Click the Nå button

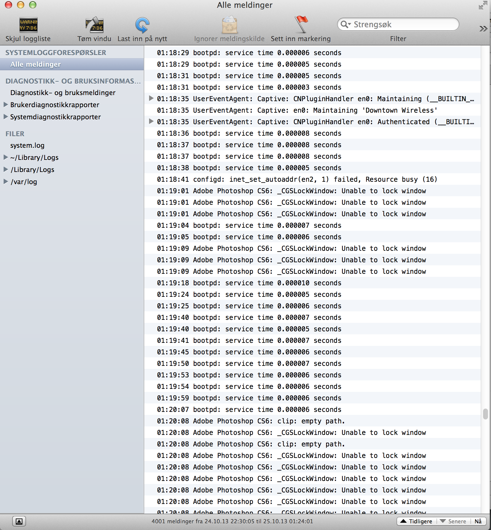(478, 521)
